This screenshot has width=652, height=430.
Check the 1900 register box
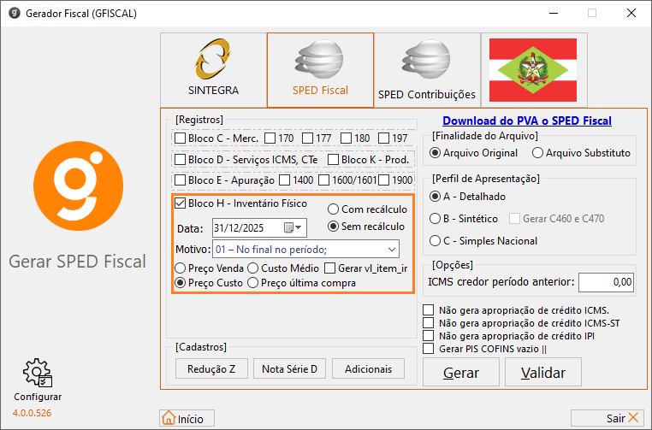384,180
